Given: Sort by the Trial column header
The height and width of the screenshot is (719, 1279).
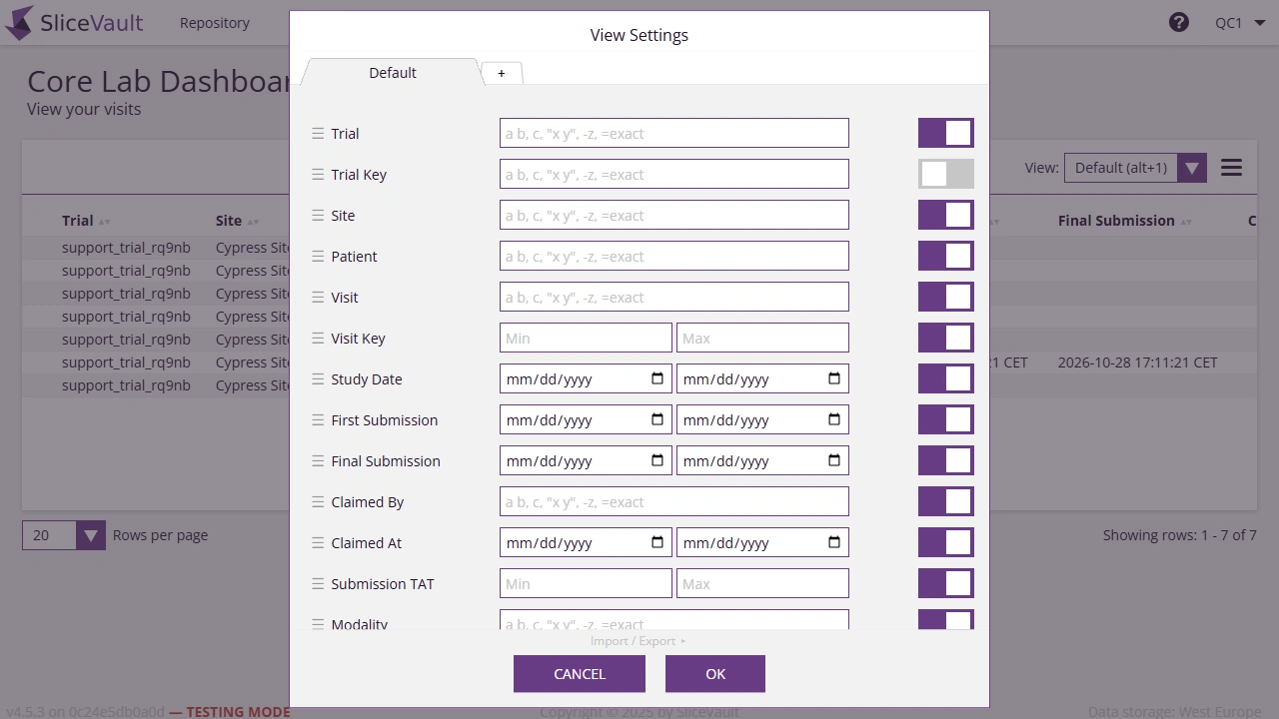Looking at the screenshot, I should pos(86,221).
